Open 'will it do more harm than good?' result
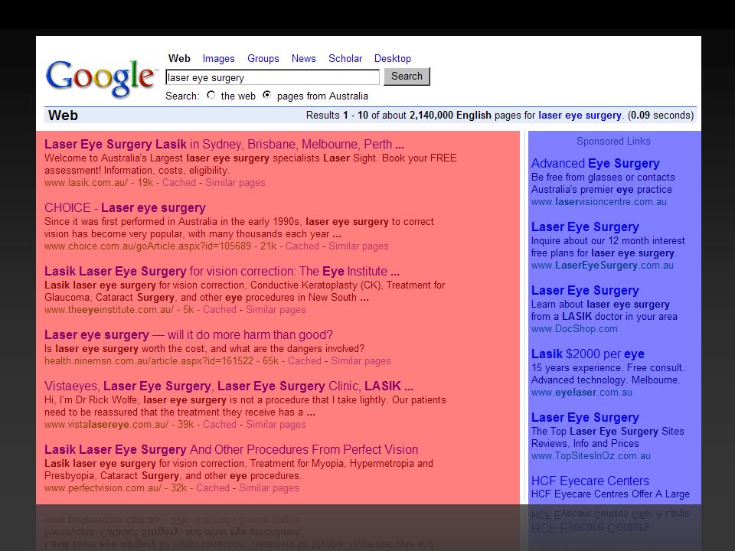The height and width of the screenshot is (551, 735). pyautogui.click(x=188, y=335)
